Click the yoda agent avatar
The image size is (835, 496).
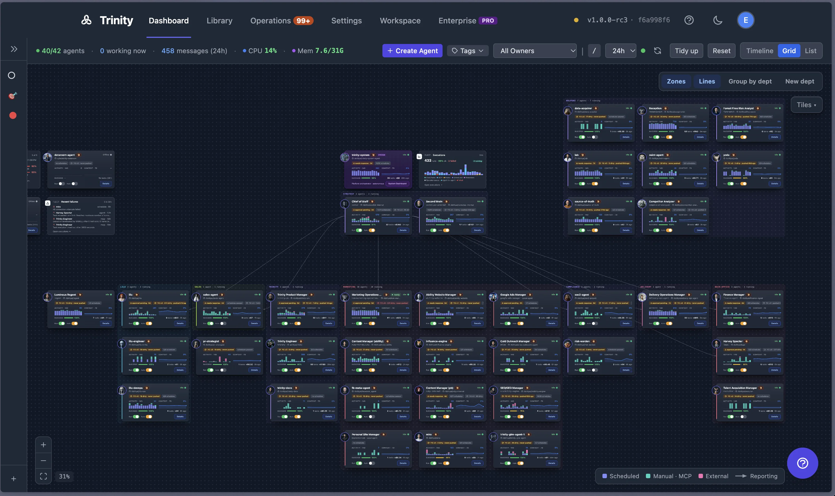716,157
